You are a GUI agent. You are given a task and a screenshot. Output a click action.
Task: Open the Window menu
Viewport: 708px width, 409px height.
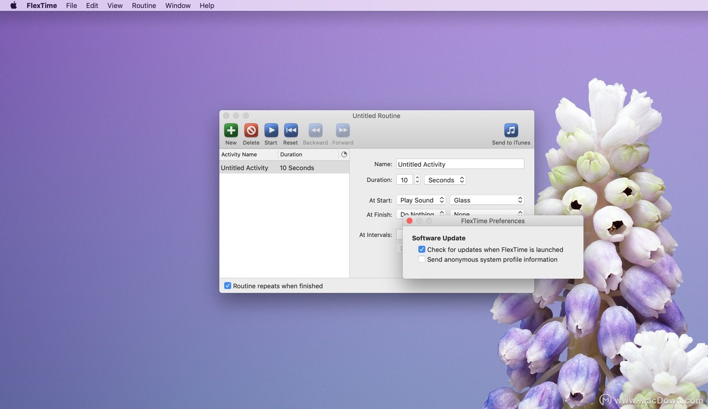click(x=178, y=5)
